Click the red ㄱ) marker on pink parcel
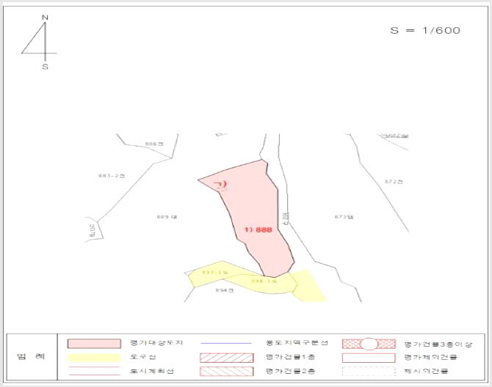 coord(220,185)
